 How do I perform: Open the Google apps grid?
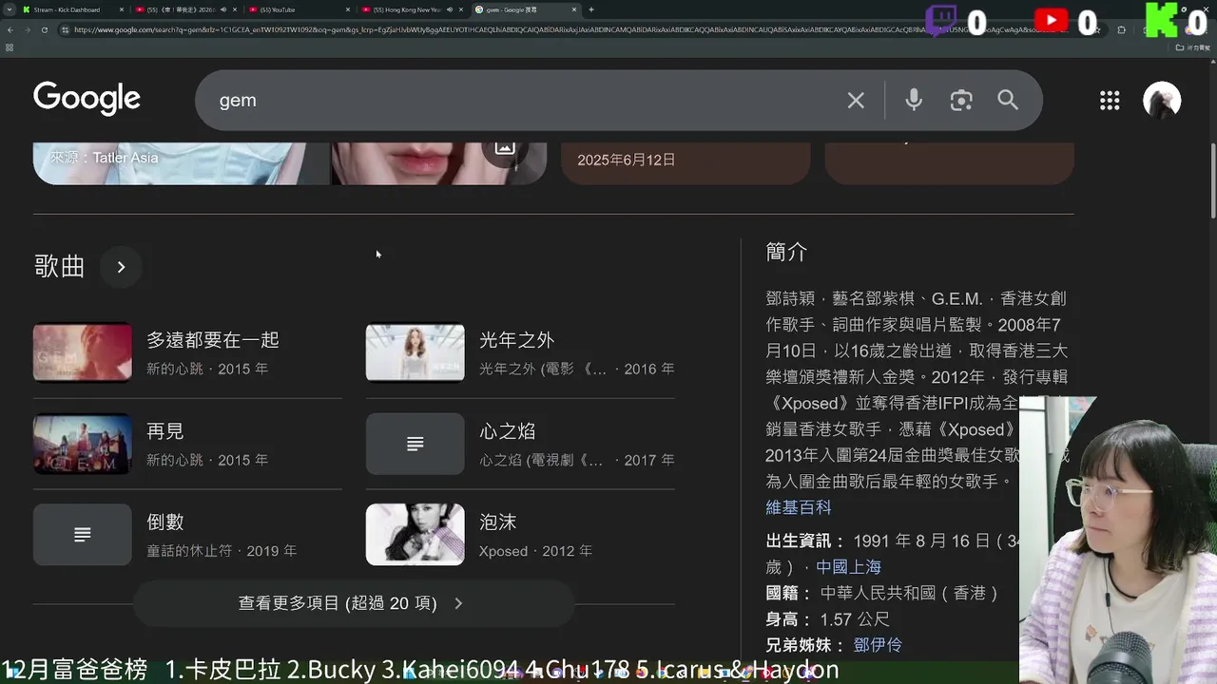click(1110, 101)
